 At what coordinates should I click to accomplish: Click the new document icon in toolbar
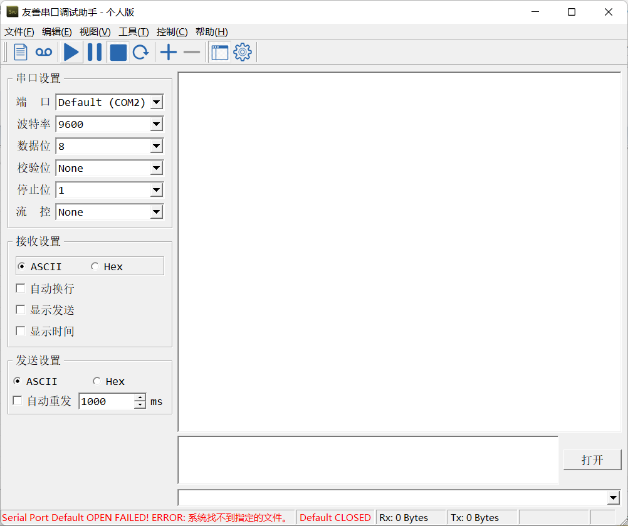coord(21,53)
